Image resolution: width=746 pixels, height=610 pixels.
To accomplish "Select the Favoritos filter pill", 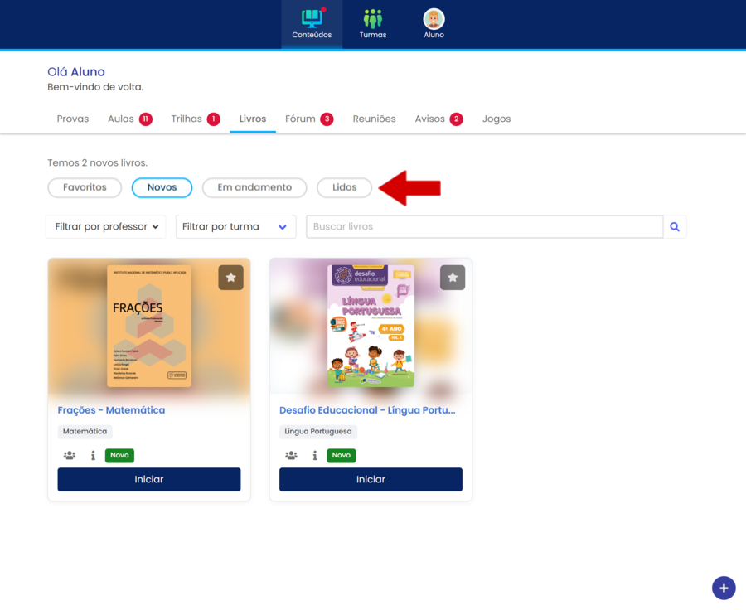I will tap(85, 187).
